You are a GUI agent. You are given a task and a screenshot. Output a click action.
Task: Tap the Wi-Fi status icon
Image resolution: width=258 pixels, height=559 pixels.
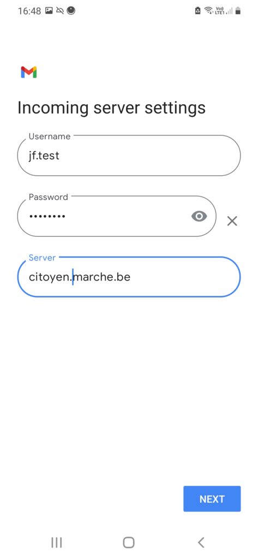[x=208, y=11]
